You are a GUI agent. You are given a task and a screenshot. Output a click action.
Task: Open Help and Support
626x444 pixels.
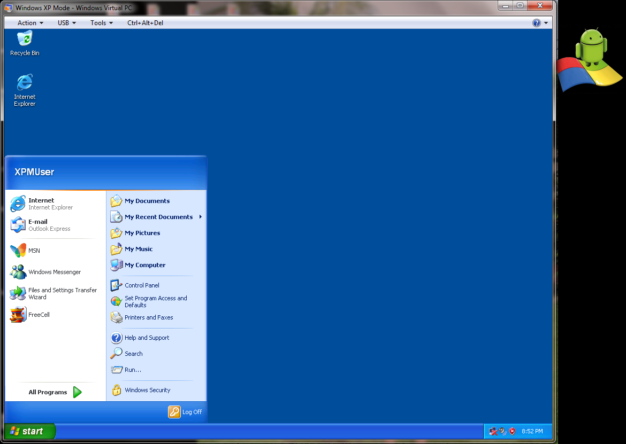click(x=156, y=338)
